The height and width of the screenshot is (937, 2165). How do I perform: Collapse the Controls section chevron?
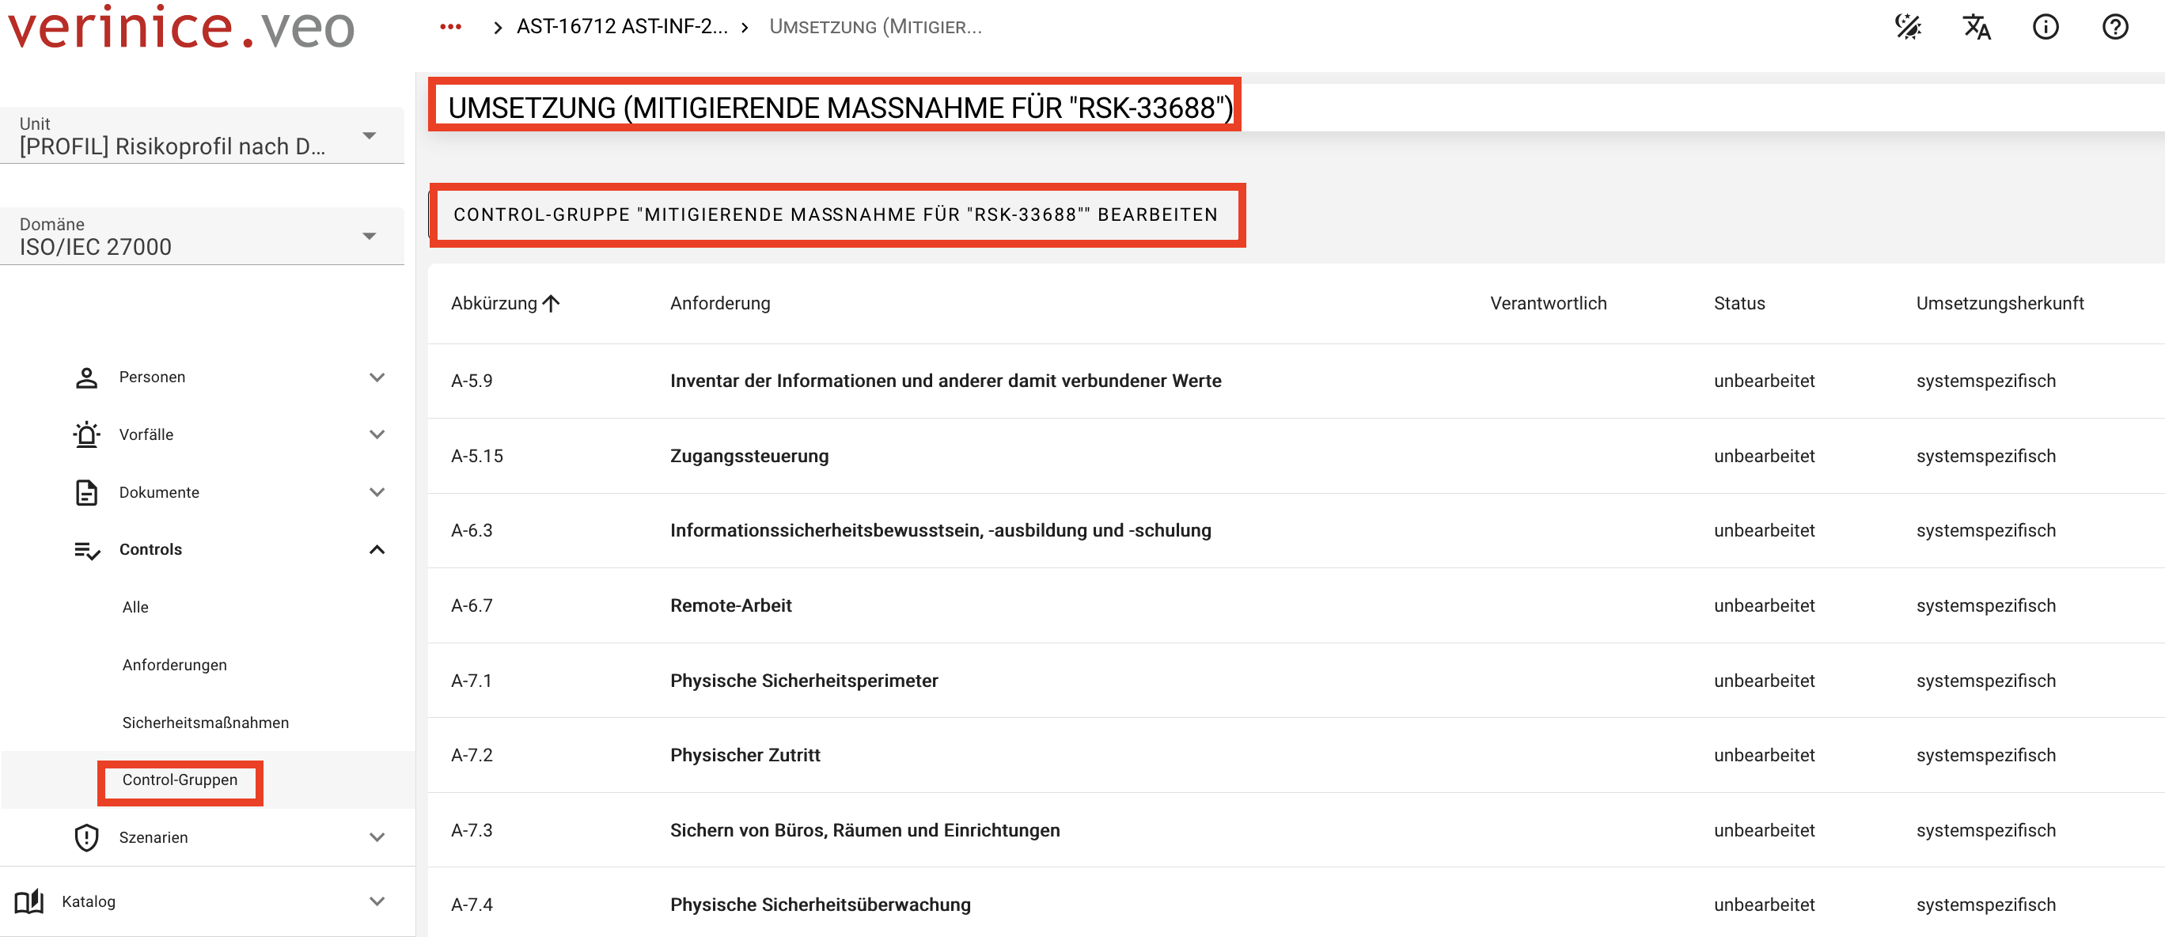[377, 549]
